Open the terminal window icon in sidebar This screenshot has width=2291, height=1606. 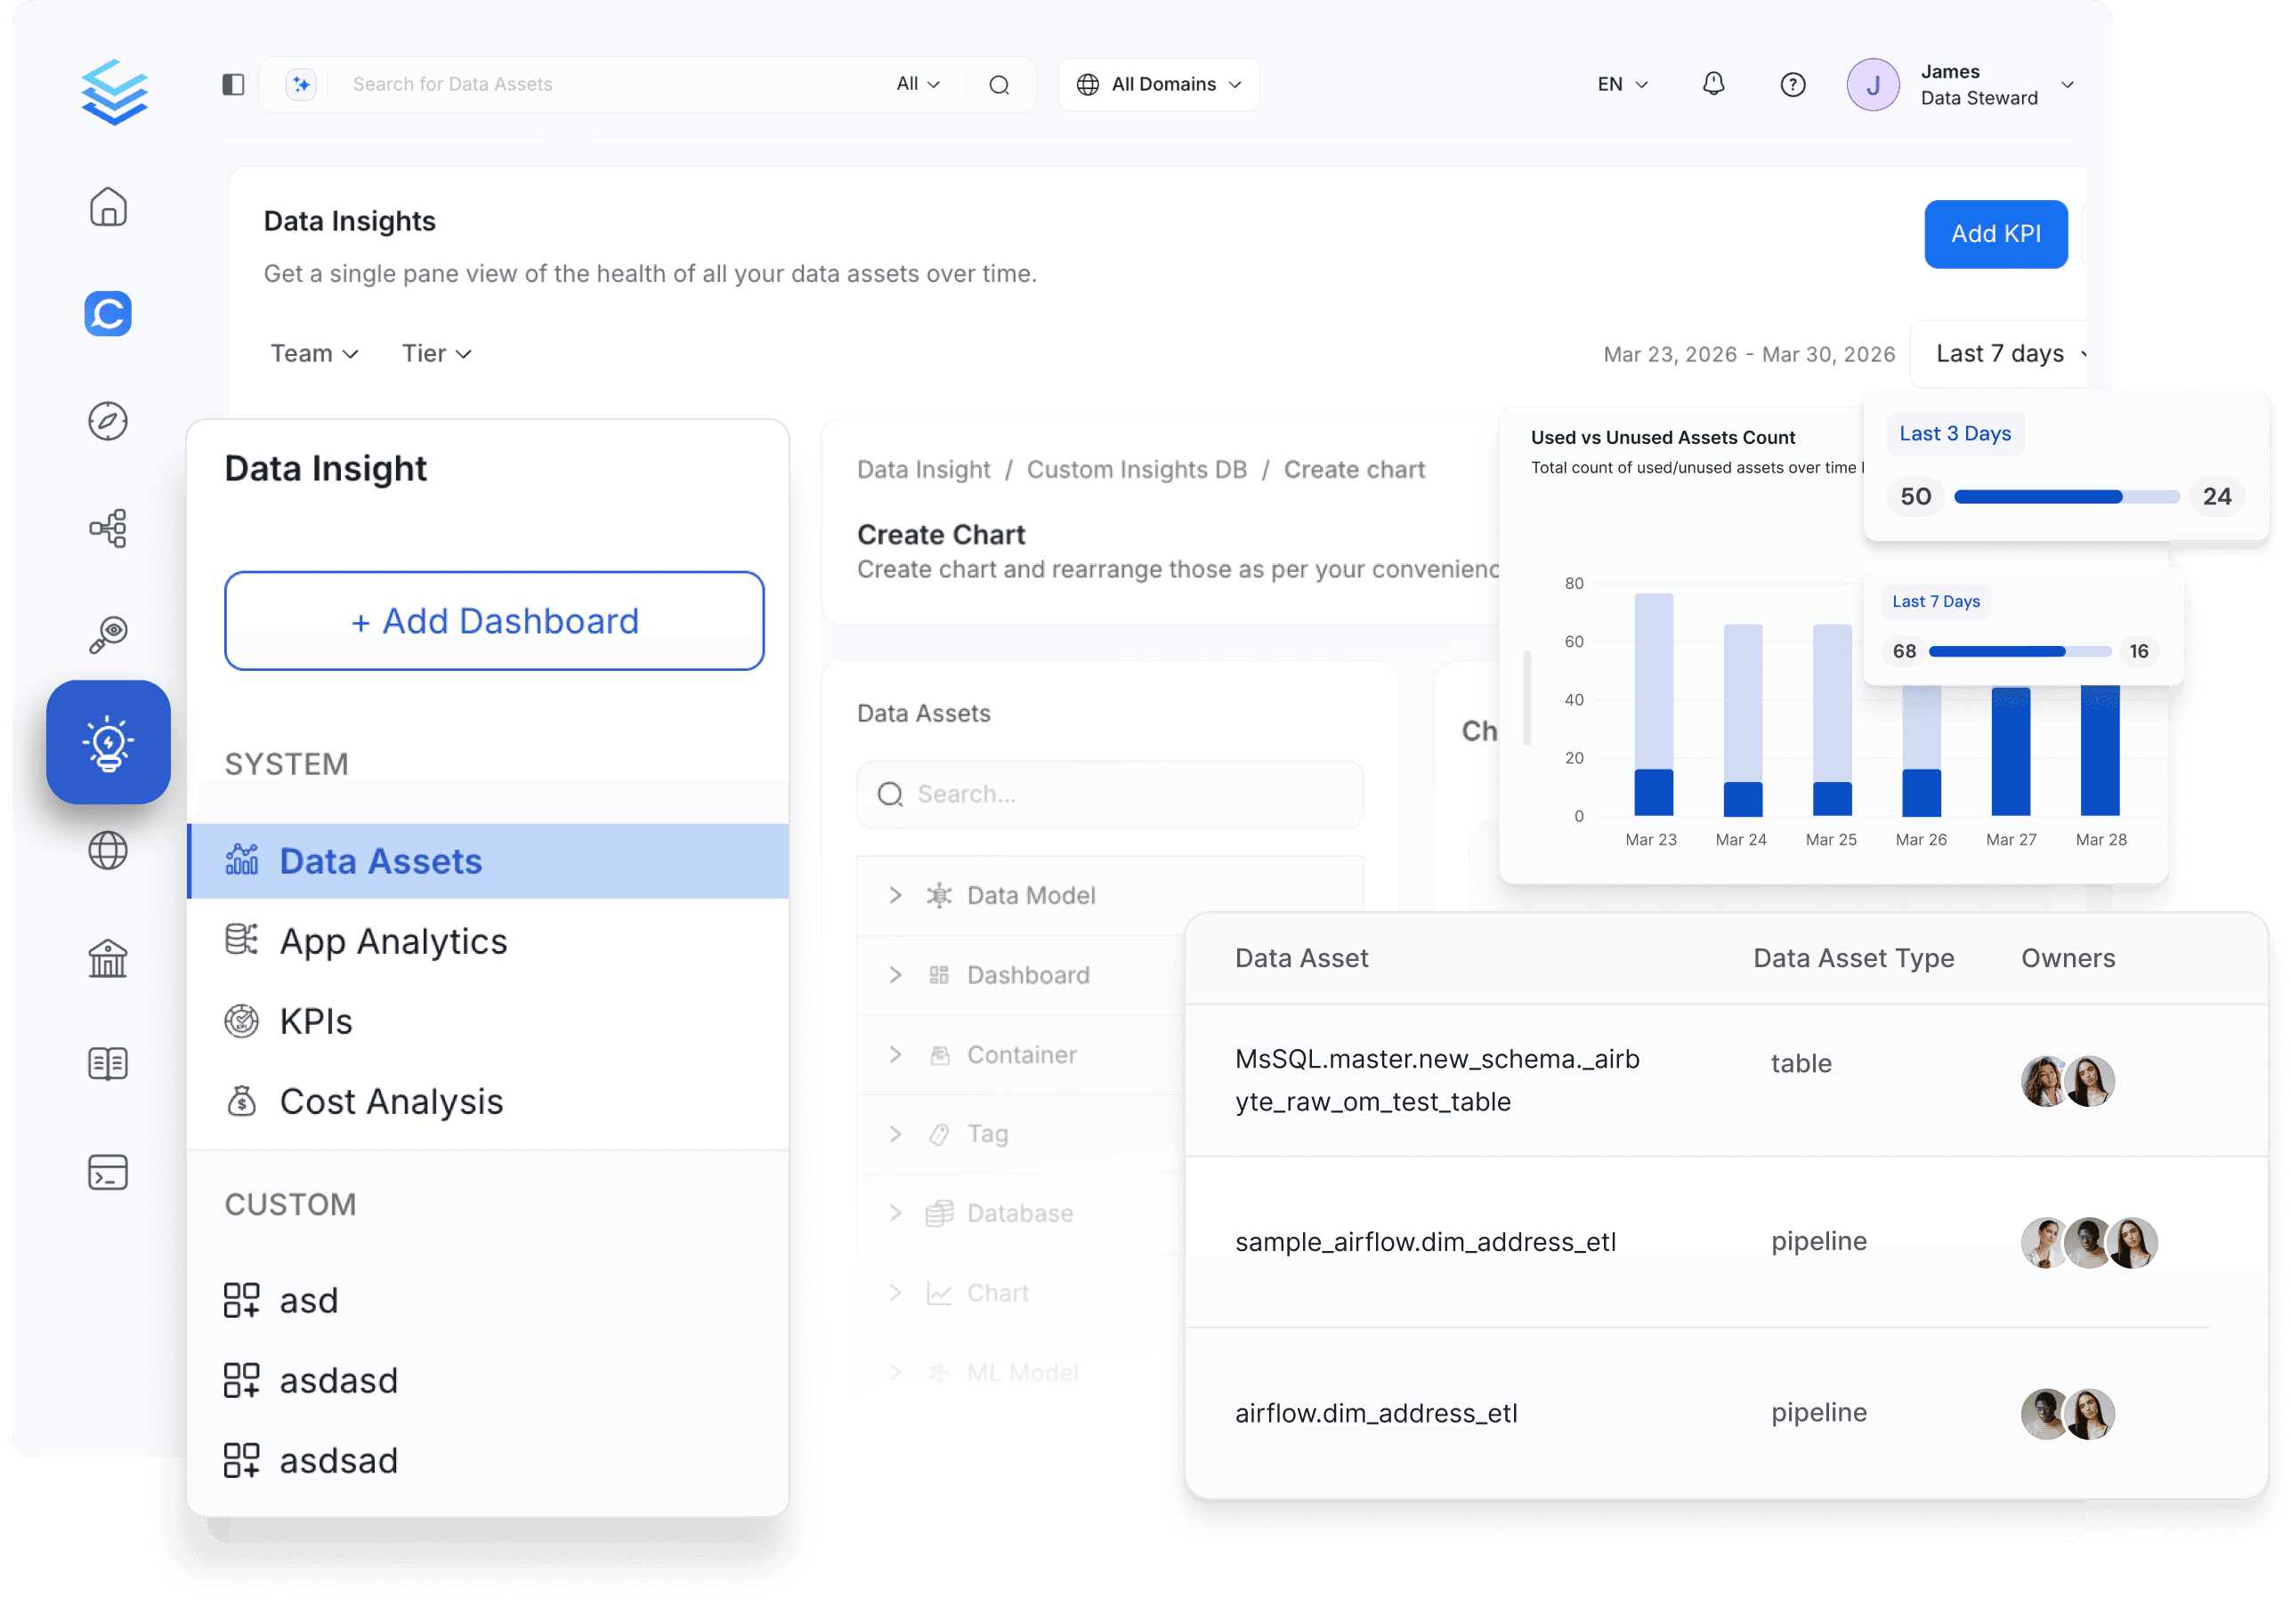coord(108,1172)
